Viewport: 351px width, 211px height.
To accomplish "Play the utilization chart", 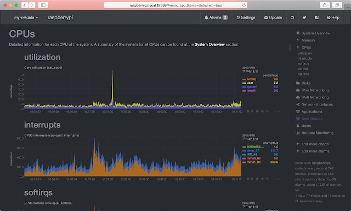I will [x=252, y=111].
